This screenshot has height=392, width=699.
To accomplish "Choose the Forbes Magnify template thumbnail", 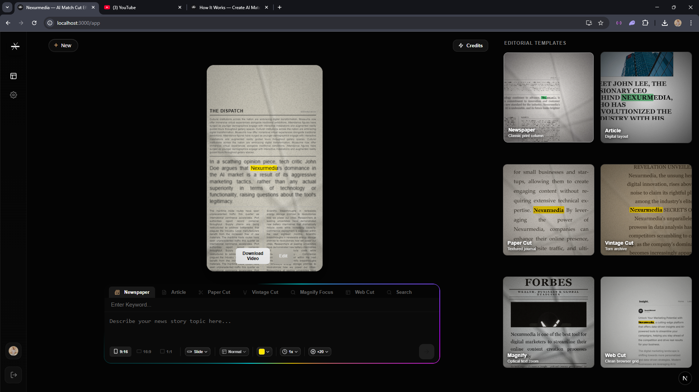I will click(x=548, y=322).
